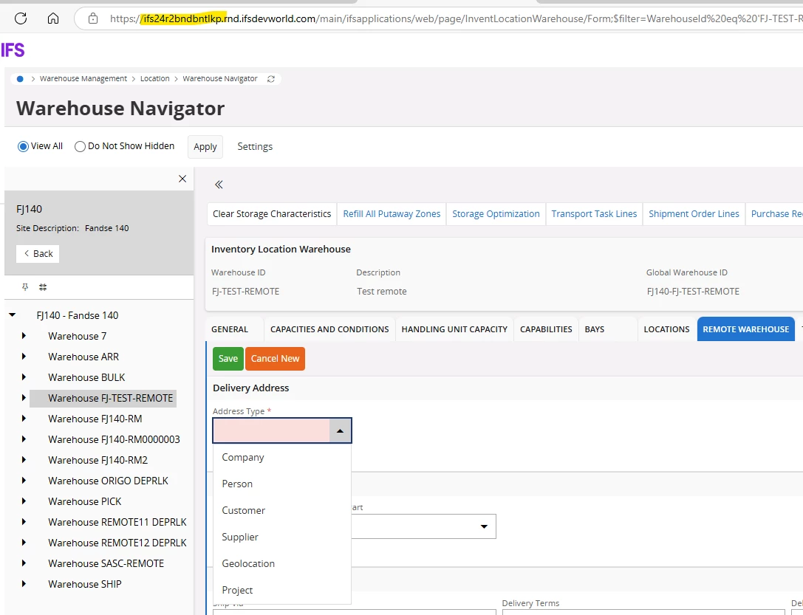Run Clear Storage Characteristics command
803x615 pixels.
pyautogui.click(x=272, y=214)
